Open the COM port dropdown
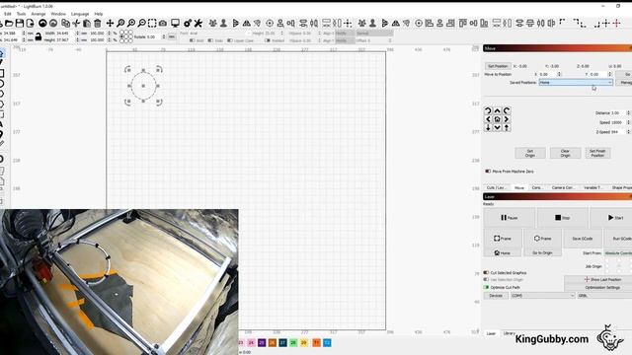Image resolution: width=632 pixels, height=355 pixels. pos(542,296)
